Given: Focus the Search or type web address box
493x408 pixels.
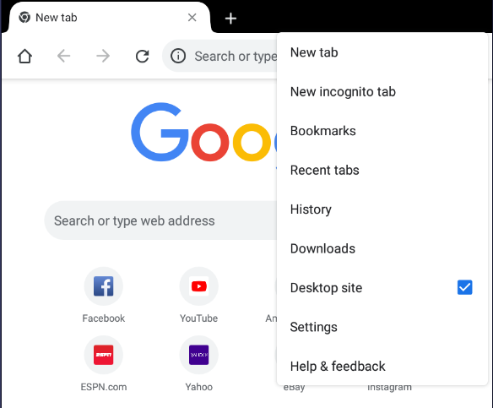Looking at the screenshot, I should (160, 220).
